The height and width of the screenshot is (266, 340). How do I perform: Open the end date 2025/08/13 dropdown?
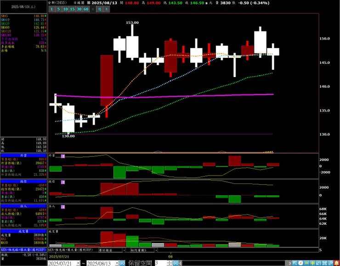coord(117,263)
